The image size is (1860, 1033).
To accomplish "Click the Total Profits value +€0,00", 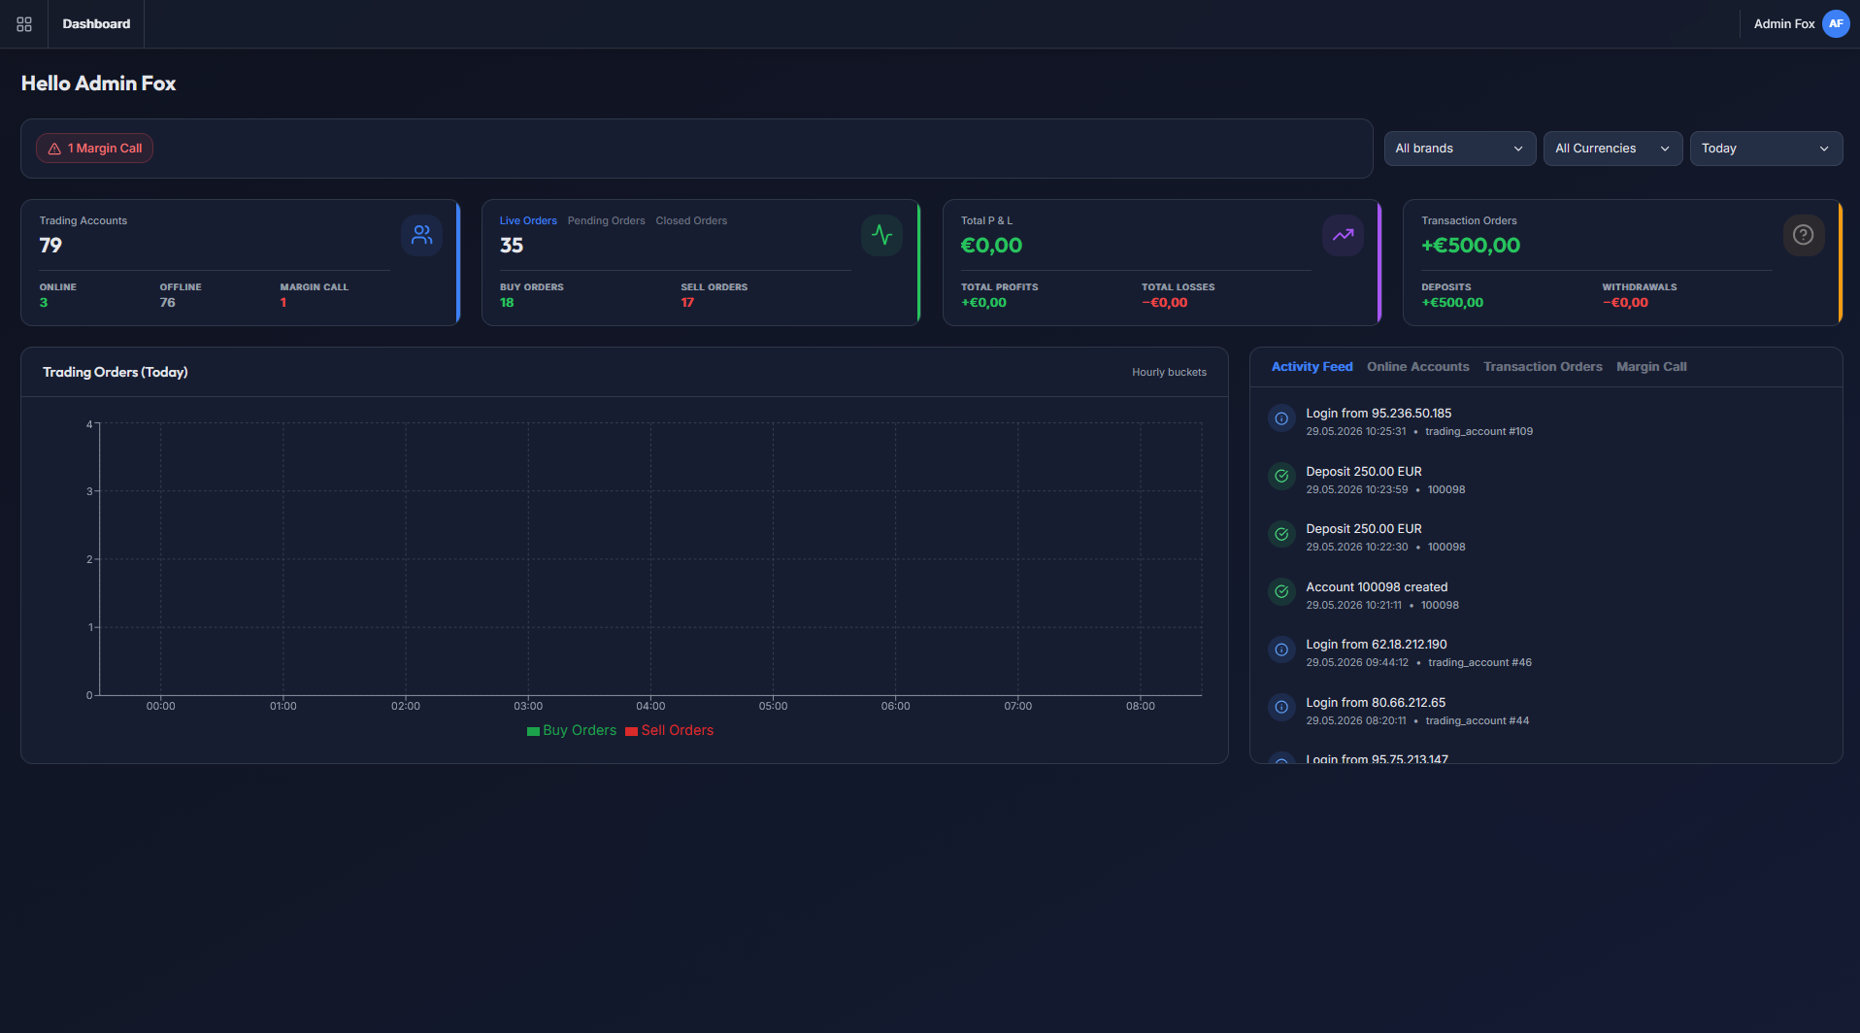I will tap(983, 303).
